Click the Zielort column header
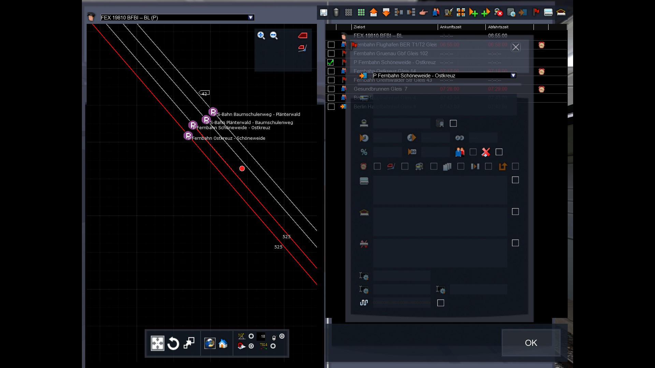The height and width of the screenshot is (368, 655). (x=360, y=27)
